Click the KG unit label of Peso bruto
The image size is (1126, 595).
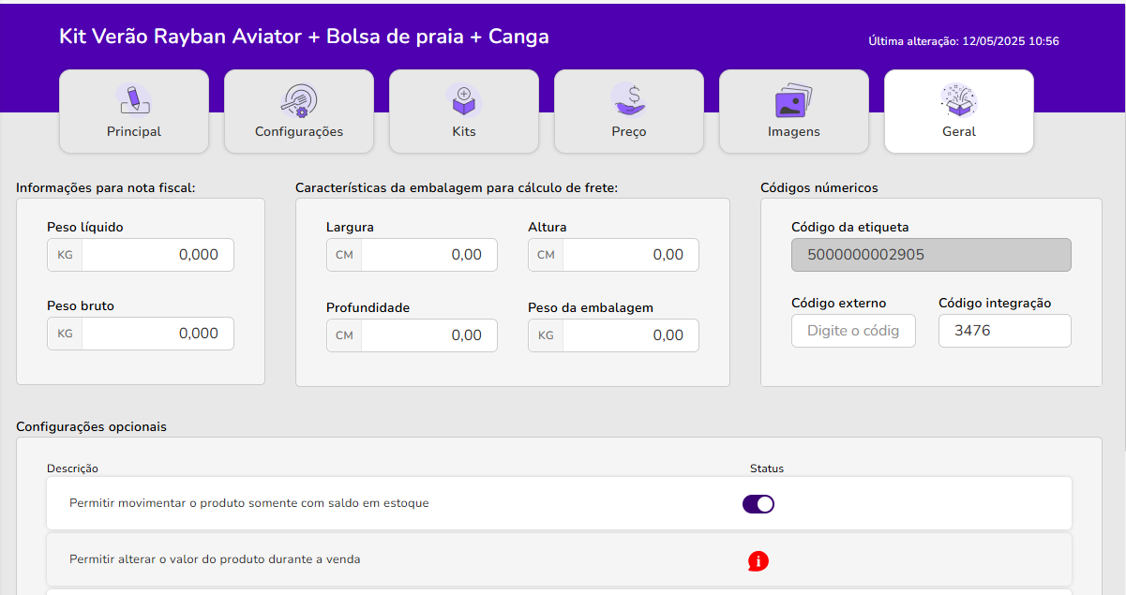[x=65, y=334]
